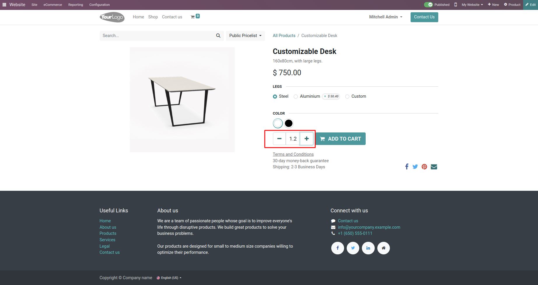Select the Aluminium legs option
Viewport: 538px width, 285px height.
[x=296, y=97]
